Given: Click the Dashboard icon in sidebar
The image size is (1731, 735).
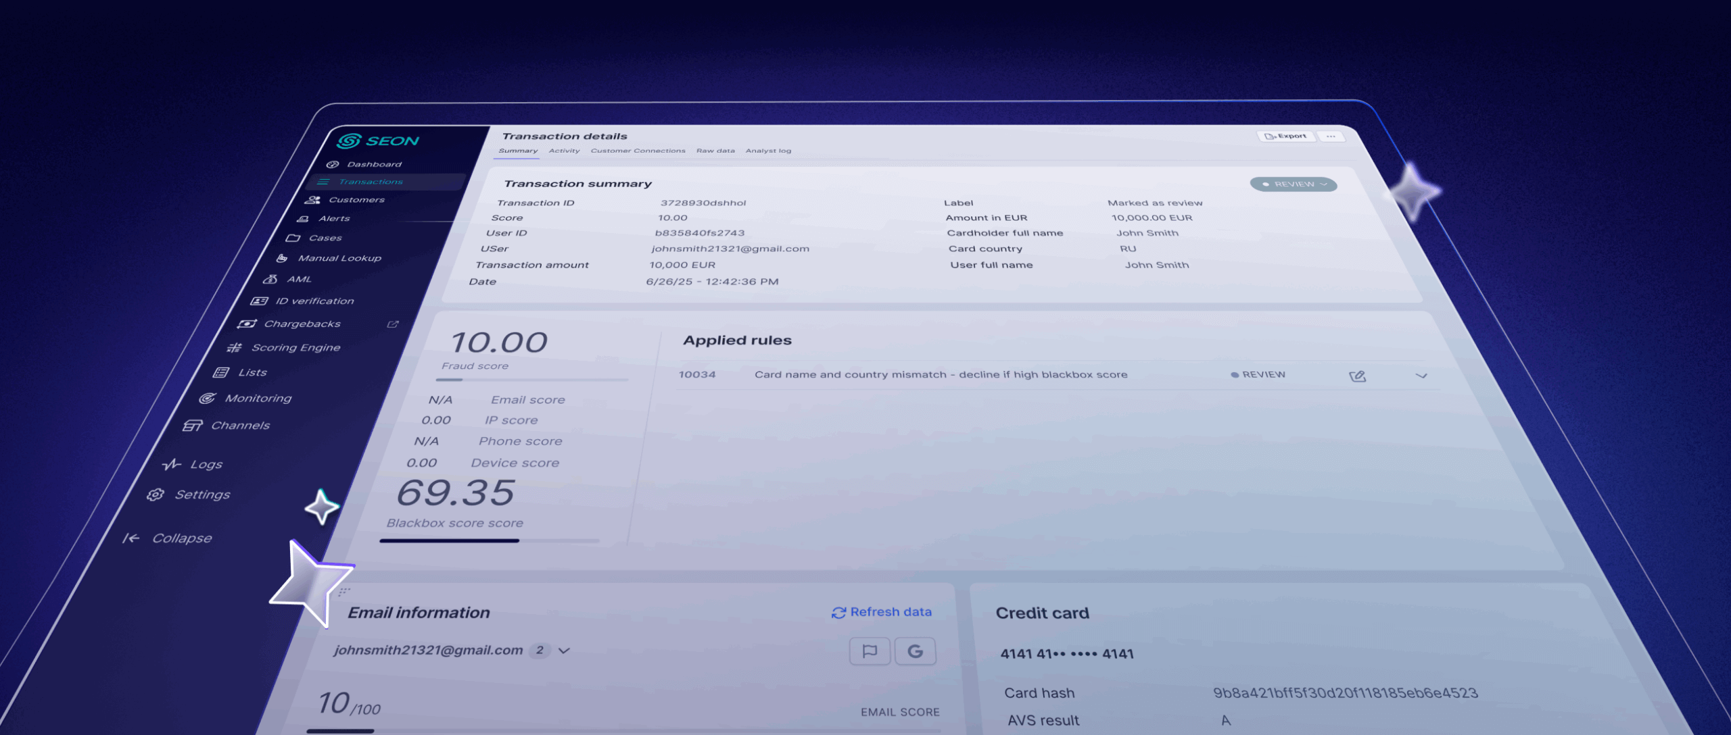Looking at the screenshot, I should tap(333, 164).
